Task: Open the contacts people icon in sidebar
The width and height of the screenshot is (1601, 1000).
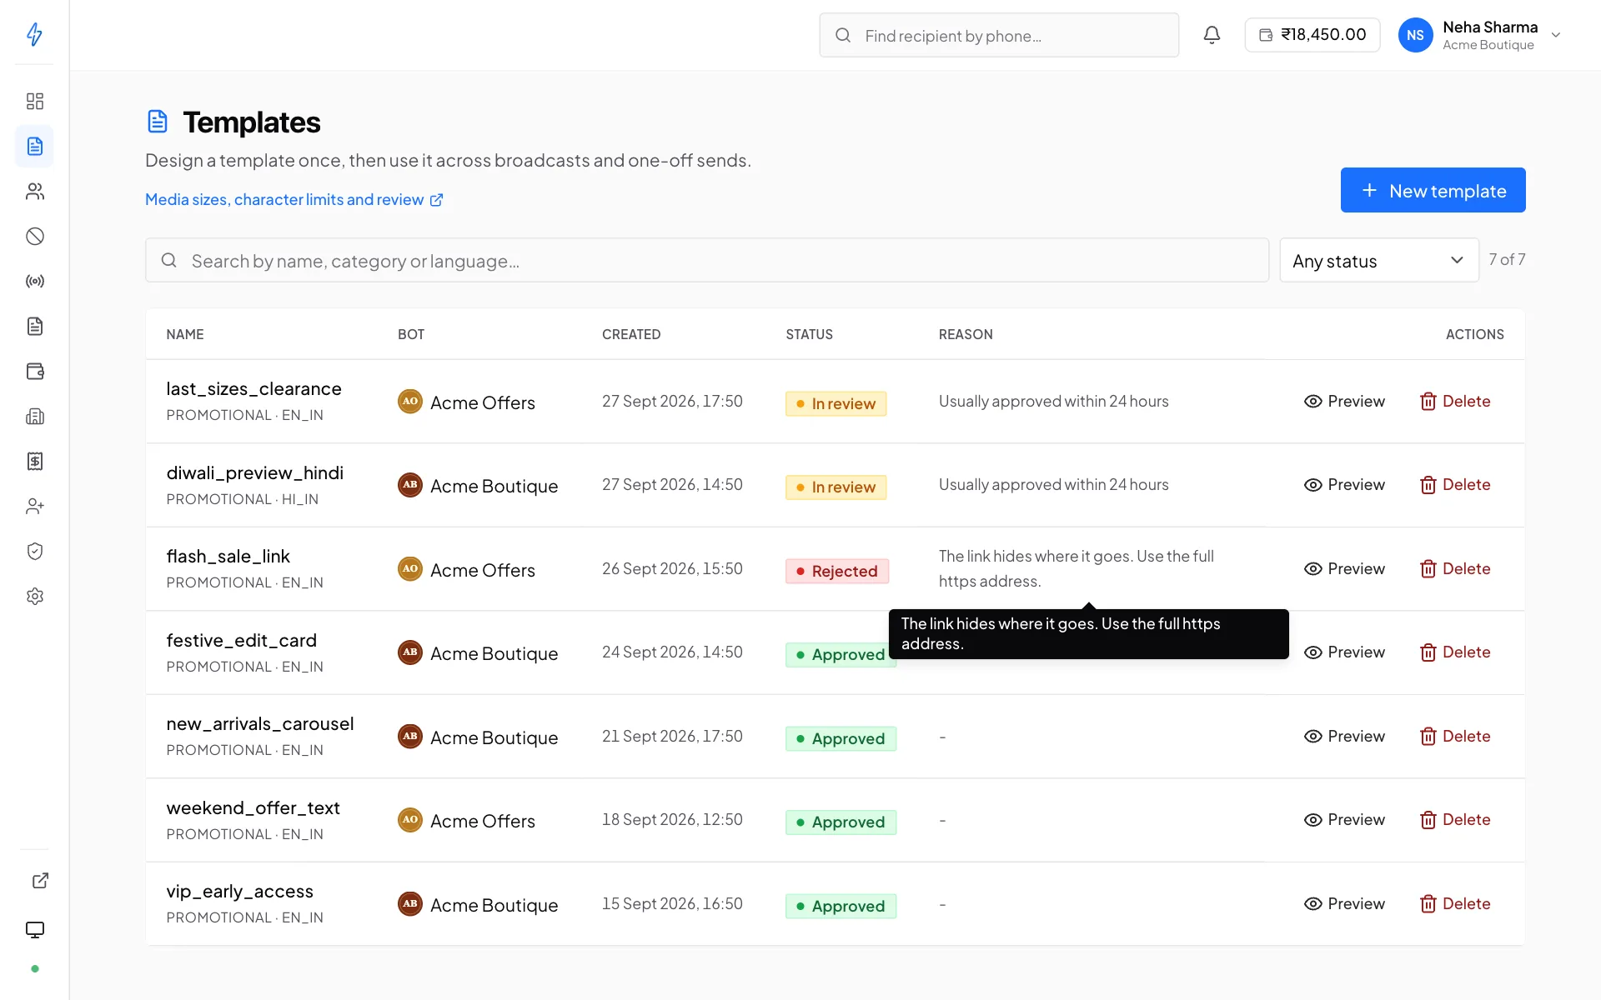Action: point(34,192)
